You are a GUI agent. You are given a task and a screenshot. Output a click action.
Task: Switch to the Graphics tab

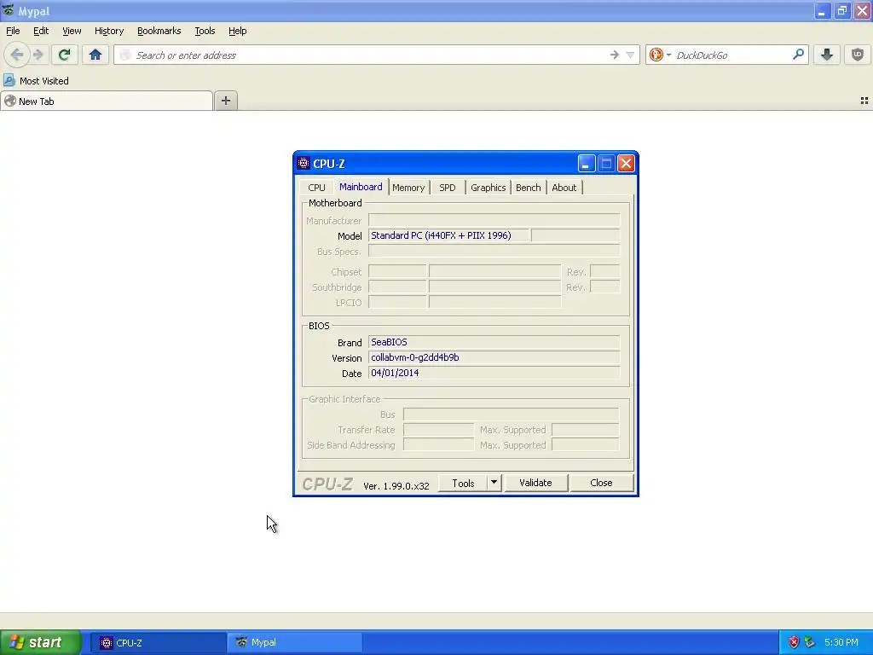pyautogui.click(x=489, y=188)
